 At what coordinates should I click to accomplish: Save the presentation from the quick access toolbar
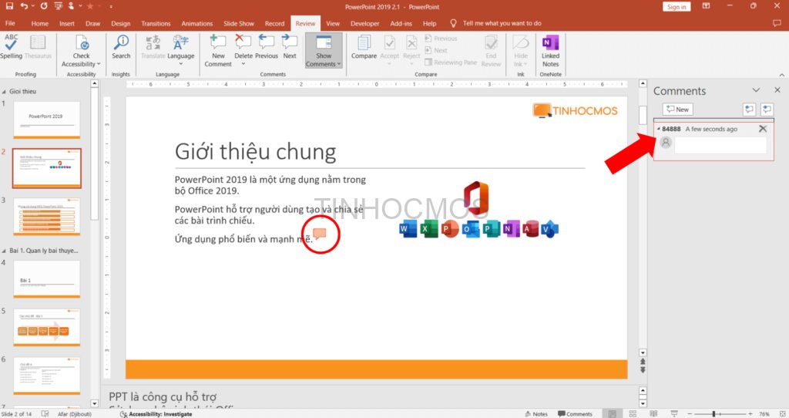[x=9, y=6]
